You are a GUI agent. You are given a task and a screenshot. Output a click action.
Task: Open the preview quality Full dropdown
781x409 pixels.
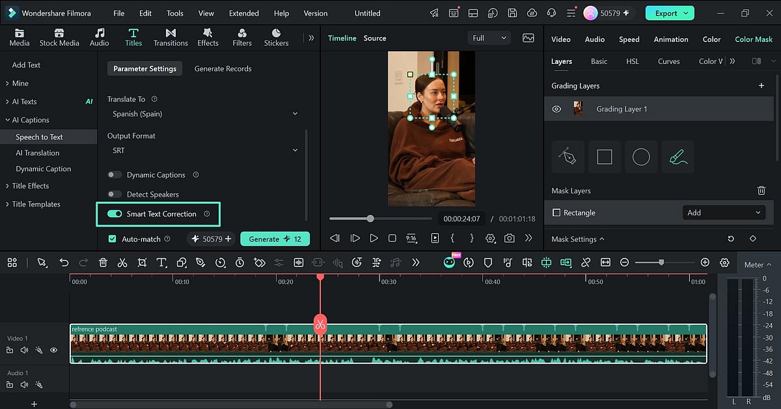[x=489, y=38]
